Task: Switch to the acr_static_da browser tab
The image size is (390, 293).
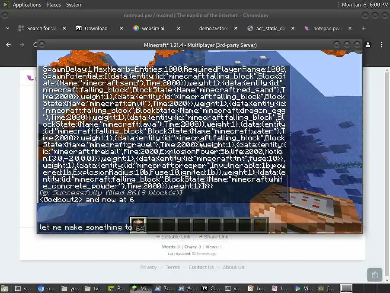Action: pos(271,28)
